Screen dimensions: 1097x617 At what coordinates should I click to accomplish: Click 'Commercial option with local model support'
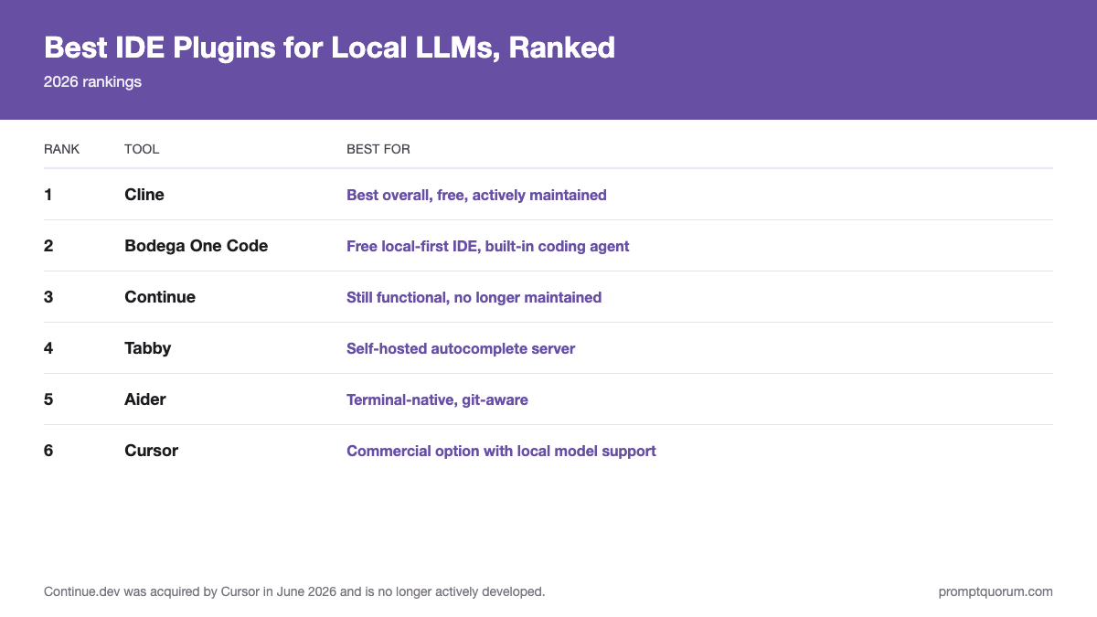click(501, 451)
